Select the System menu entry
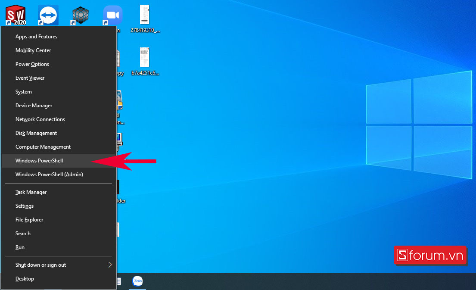 click(x=59, y=92)
